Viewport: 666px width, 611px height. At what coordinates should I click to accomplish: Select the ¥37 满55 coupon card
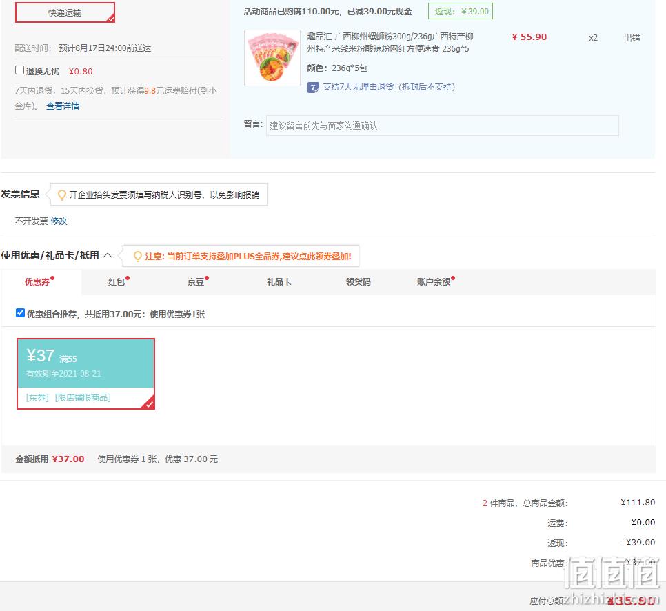coord(85,374)
